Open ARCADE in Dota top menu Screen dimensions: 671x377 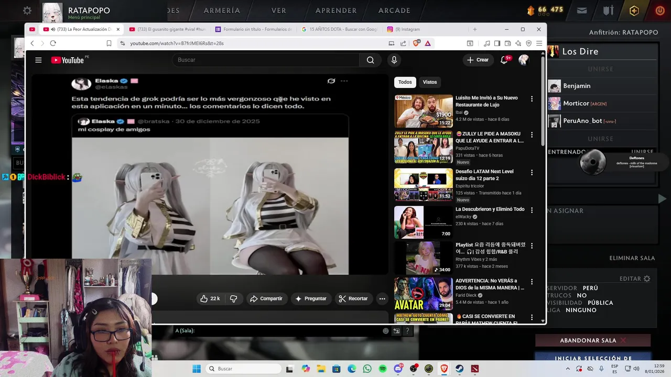coord(394,10)
